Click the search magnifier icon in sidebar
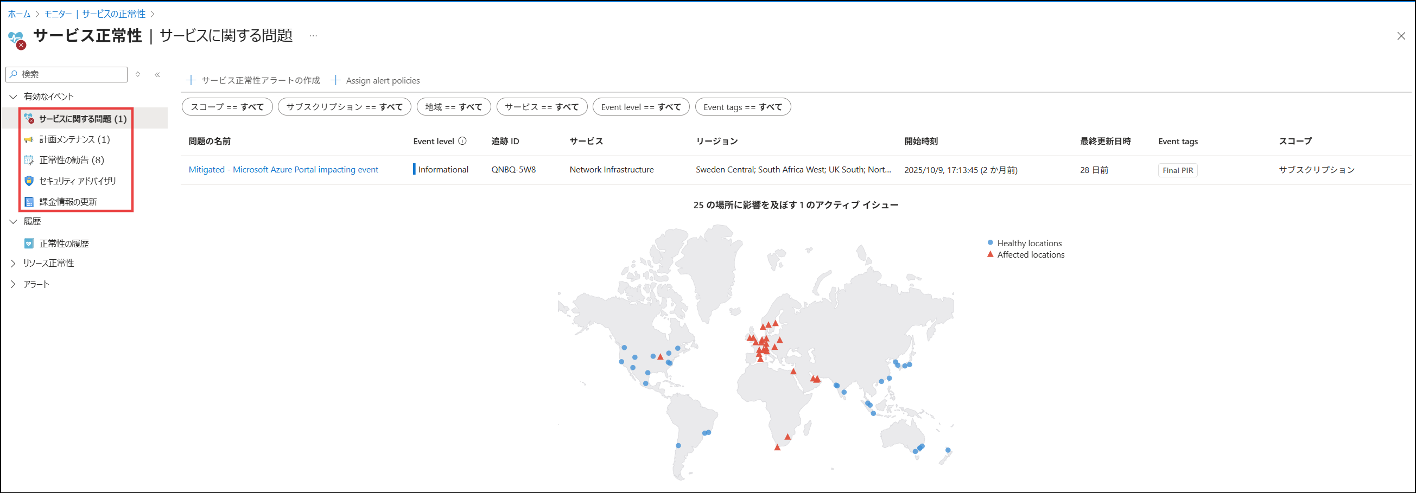 point(14,74)
